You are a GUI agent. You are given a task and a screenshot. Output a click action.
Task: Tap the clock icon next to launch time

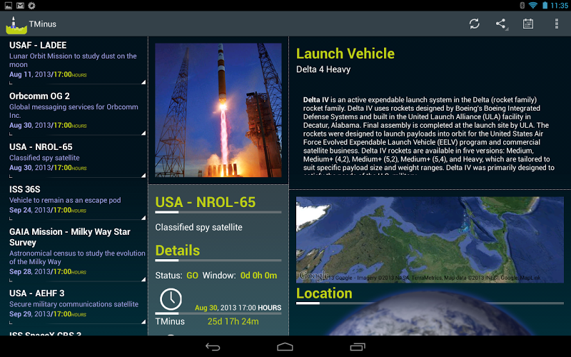tap(171, 299)
